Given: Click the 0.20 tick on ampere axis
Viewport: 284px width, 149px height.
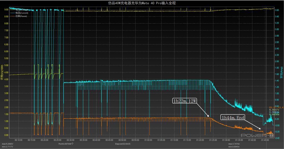Looking at the screenshot, I should 277,119.
